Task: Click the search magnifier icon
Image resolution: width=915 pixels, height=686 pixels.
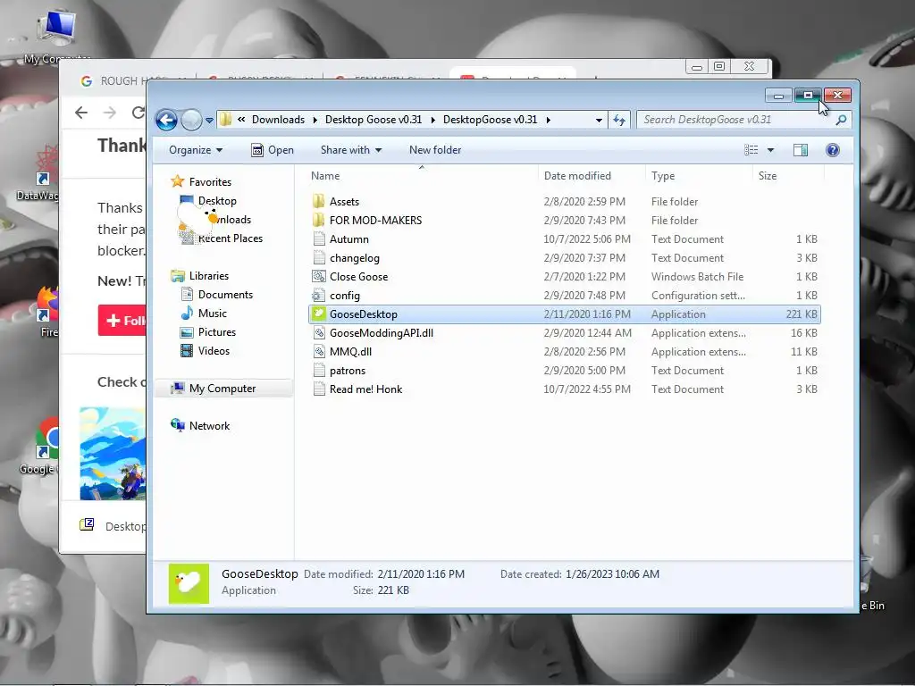Action: (x=841, y=121)
